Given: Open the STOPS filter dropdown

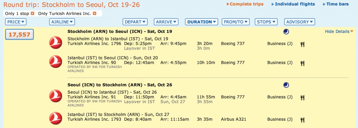Looking at the screenshot, I should tap(266, 22).
